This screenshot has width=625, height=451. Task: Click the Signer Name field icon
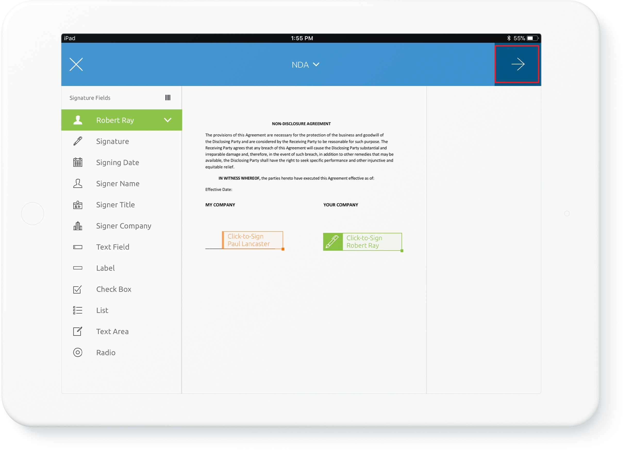pyautogui.click(x=77, y=183)
